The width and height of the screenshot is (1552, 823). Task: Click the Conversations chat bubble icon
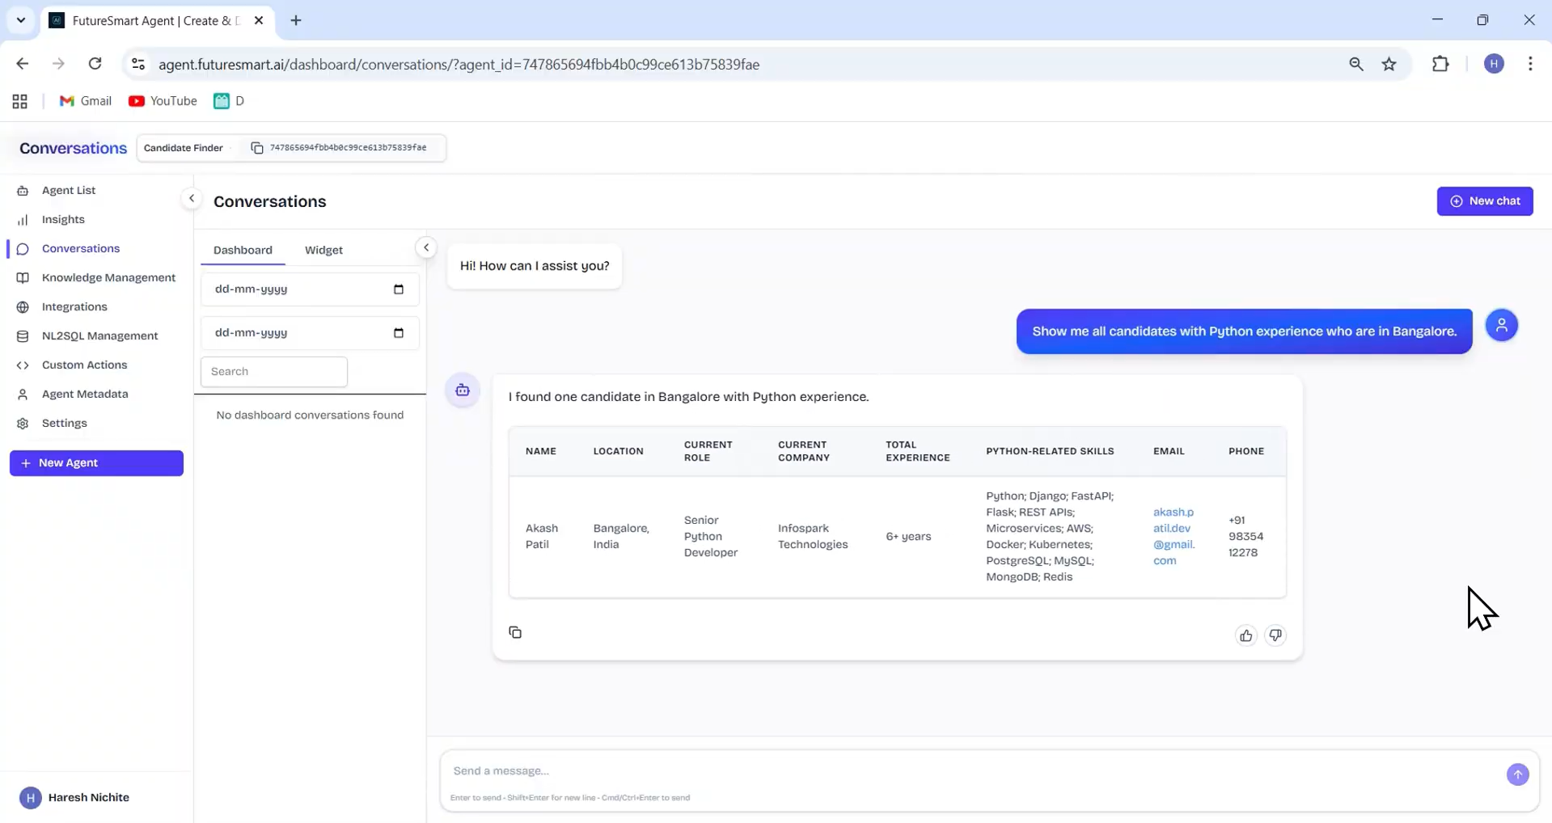(23, 249)
